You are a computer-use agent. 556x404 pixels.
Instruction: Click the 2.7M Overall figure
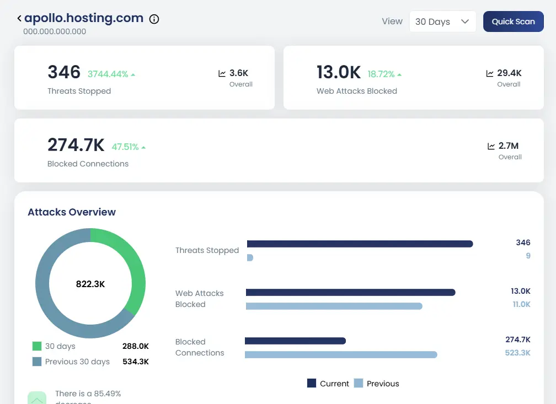[509, 146]
